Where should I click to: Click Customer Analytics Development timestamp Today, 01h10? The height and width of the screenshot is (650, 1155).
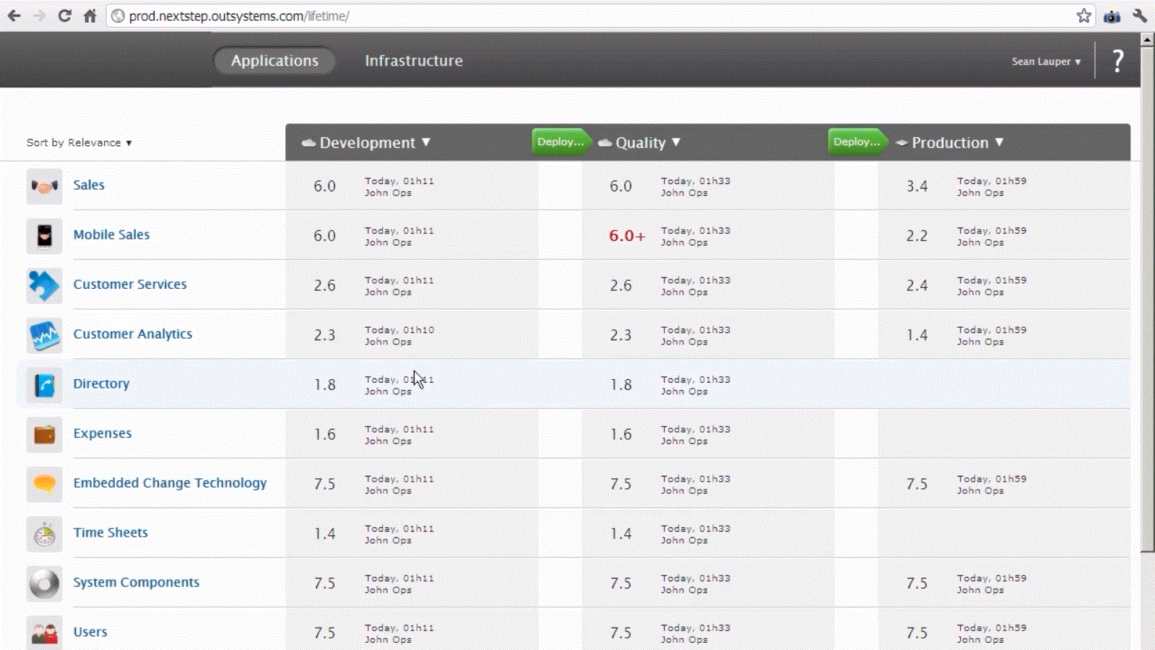click(x=399, y=330)
